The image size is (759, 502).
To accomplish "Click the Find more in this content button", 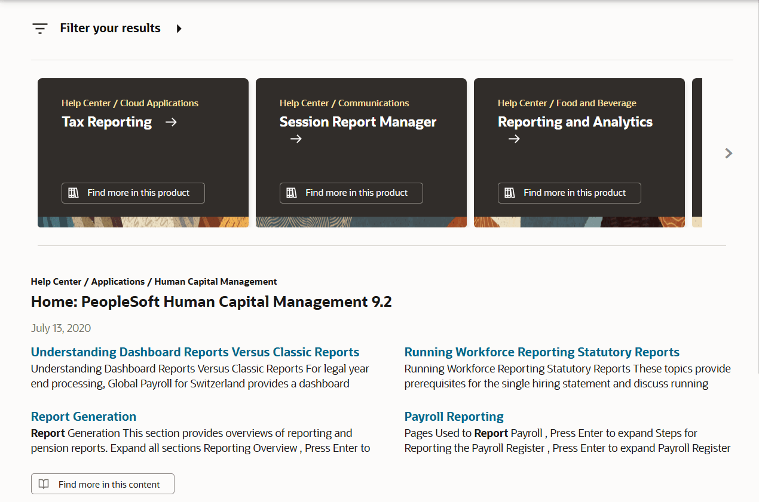I will (102, 483).
